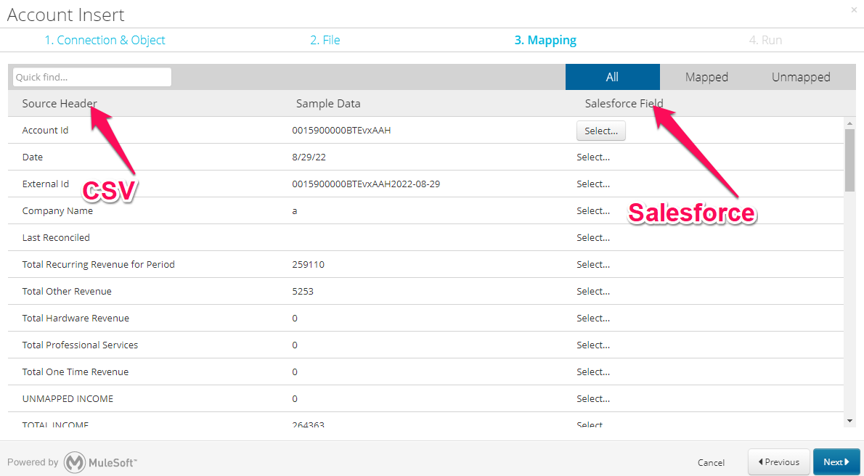
Task: Close the Account Insert dialog
Action: pyautogui.click(x=854, y=9)
